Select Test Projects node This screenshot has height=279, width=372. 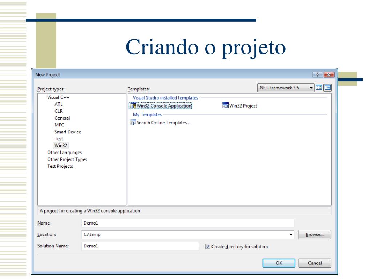[60, 166]
